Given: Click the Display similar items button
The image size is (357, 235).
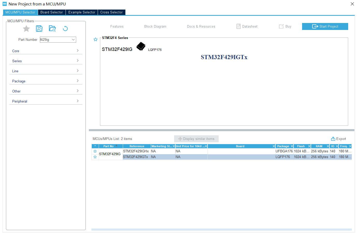Looking at the screenshot, I should (196, 139).
